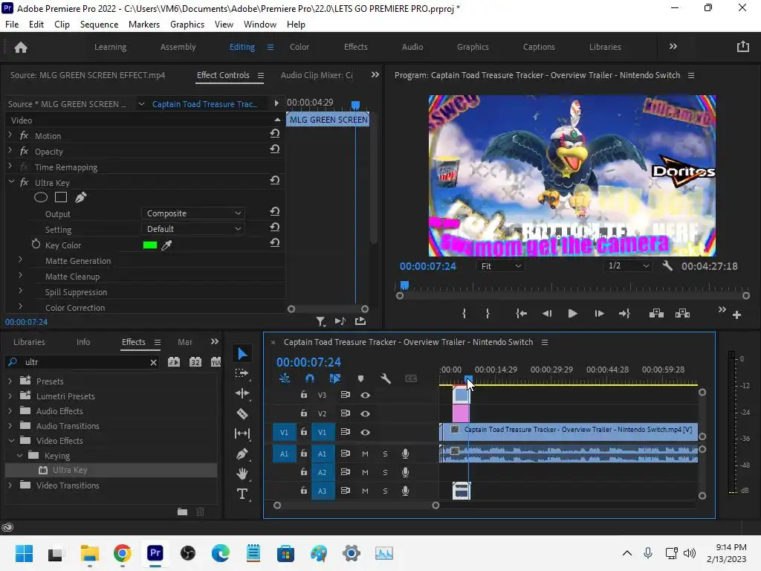Hide track V2 output eye
The image size is (761, 571).
[x=366, y=413]
